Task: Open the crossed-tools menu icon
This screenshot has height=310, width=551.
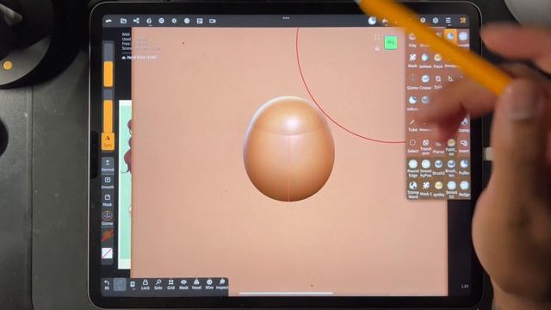Action: coord(463,21)
